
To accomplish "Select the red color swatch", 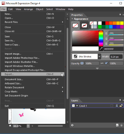I will [107, 23].
